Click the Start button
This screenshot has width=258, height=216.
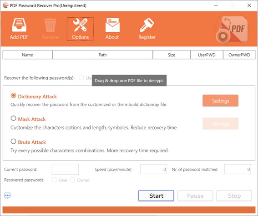(156, 196)
